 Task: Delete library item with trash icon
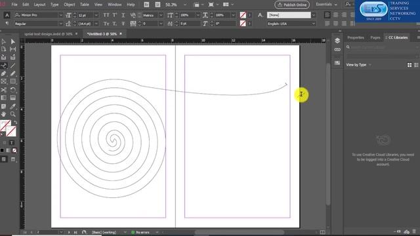414,231
